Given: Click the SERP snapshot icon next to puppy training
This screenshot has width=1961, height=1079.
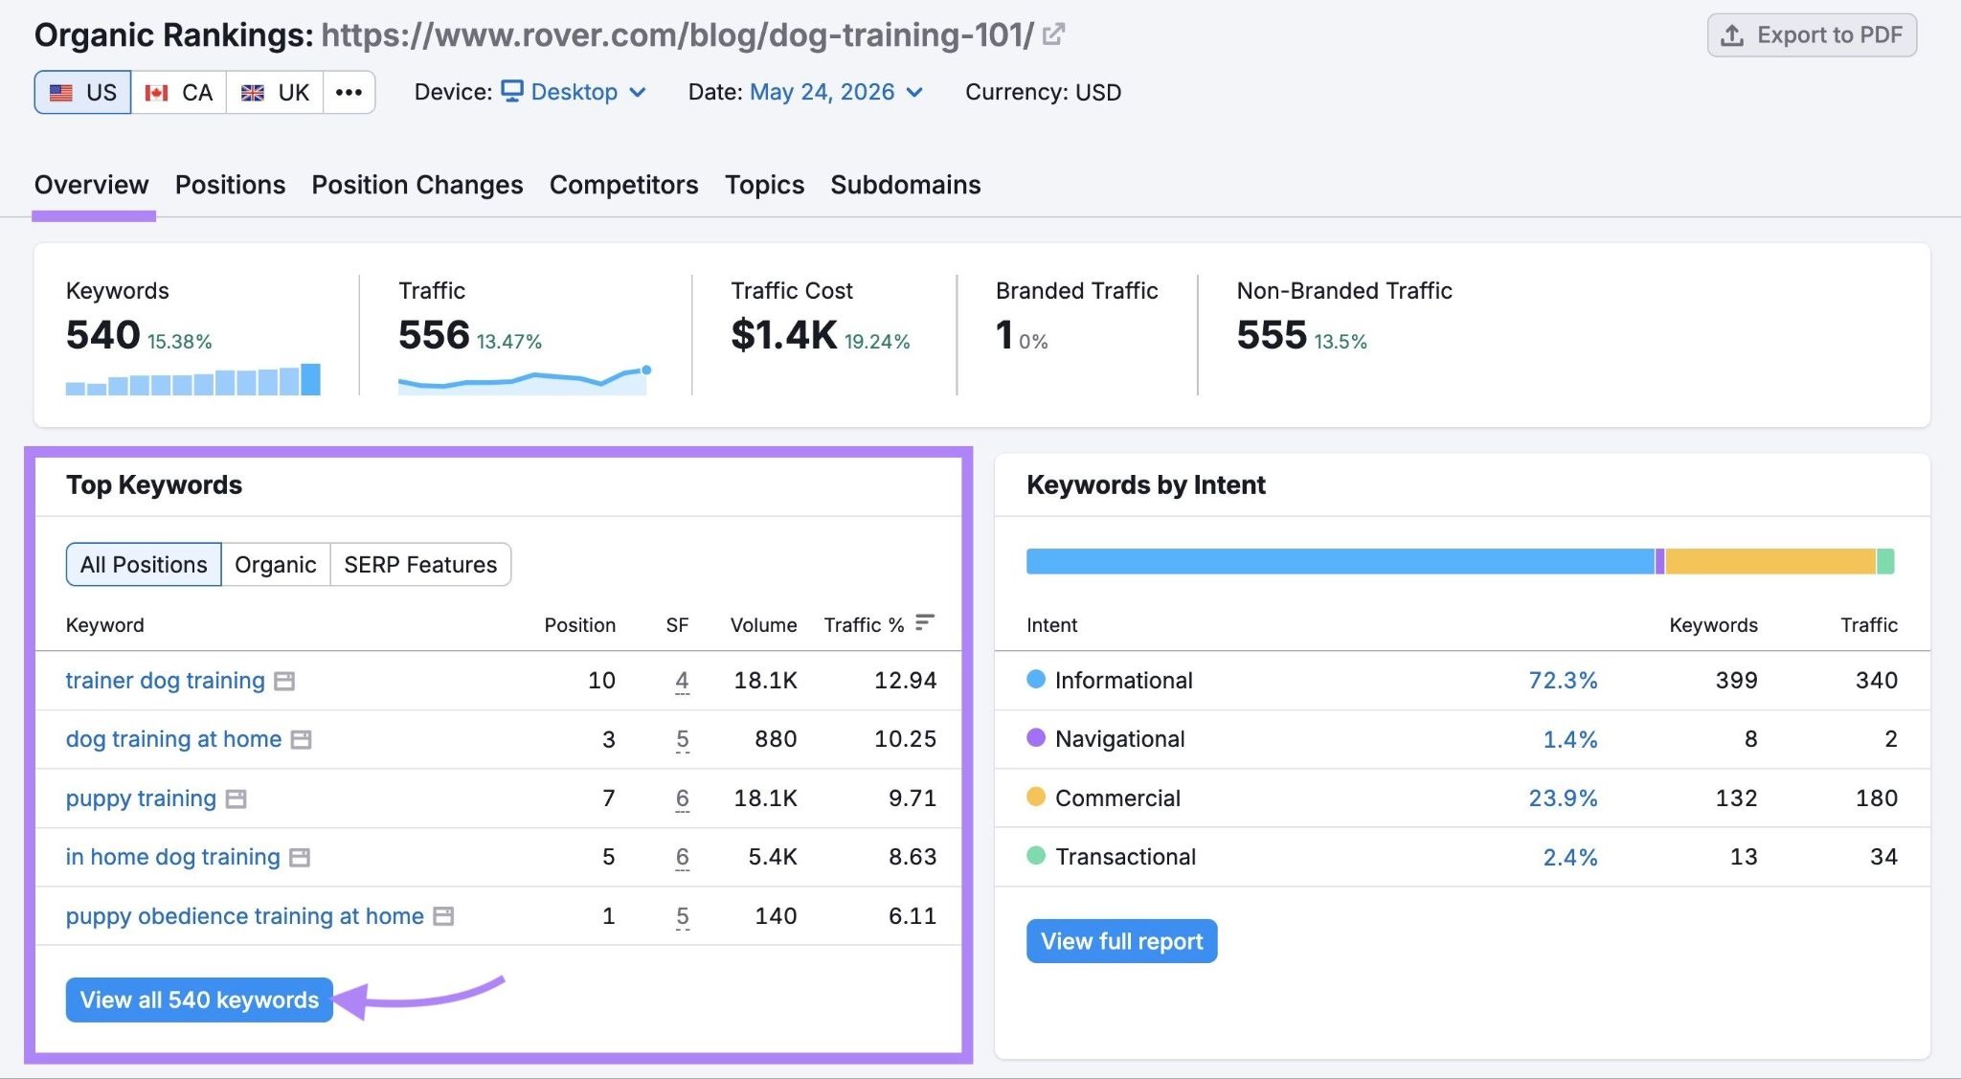Looking at the screenshot, I should [236, 798].
